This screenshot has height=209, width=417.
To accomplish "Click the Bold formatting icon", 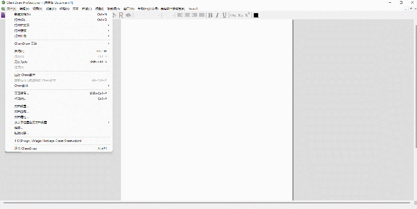I will tap(210, 15).
